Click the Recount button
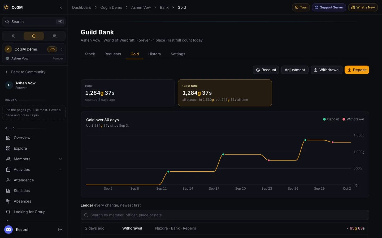This screenshot has width=382, height=238. click(x=266, y=70)
